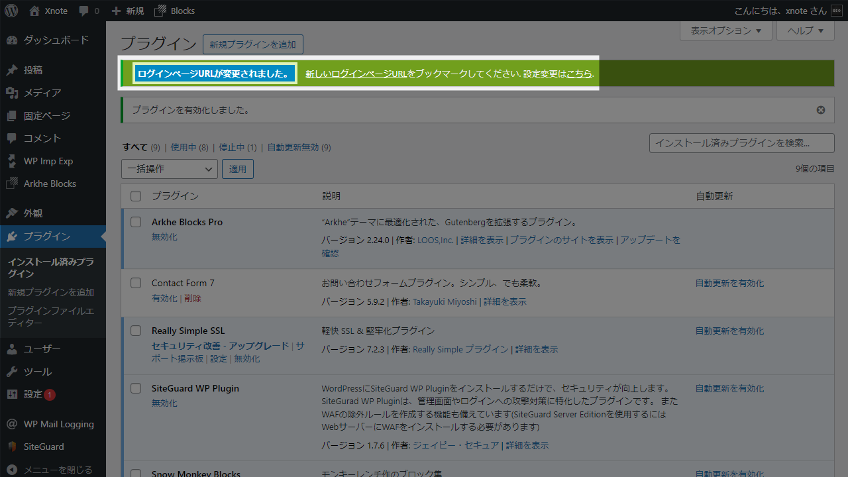Open 新しいログインページURL link
The width and height of the screenshot is (848, 477).
356,74
